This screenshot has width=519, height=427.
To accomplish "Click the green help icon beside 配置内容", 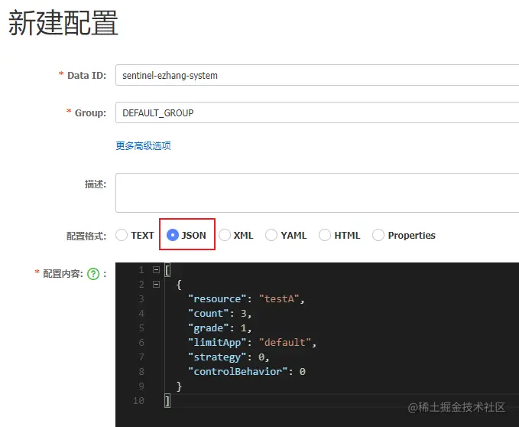I will click(93, 274).
